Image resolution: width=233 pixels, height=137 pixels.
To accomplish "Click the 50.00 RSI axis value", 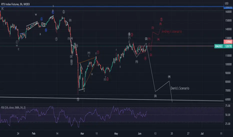I will click(x=228, y=115).
